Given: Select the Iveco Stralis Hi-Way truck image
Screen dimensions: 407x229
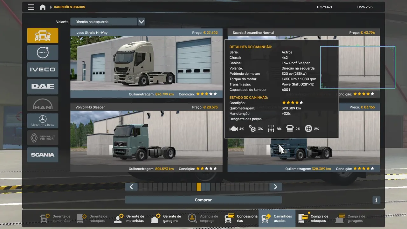Looking at the screenshot, I should [146, 63].
